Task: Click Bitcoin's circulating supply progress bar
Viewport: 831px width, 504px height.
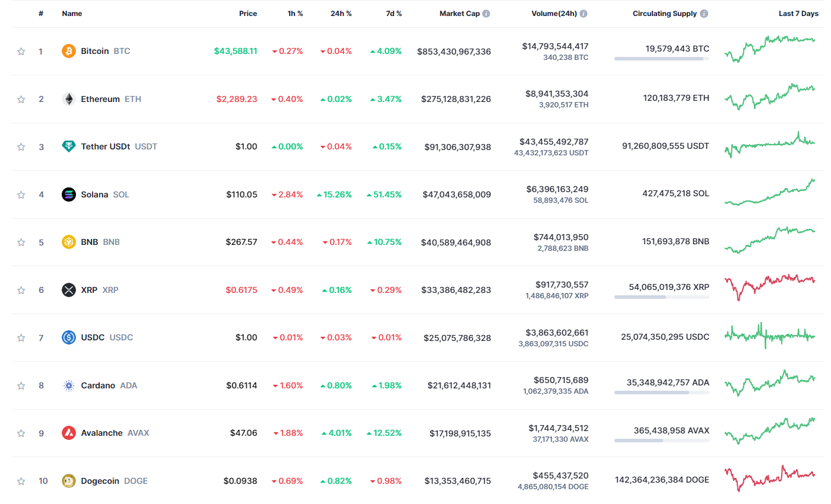Action: tap(661, 59)
